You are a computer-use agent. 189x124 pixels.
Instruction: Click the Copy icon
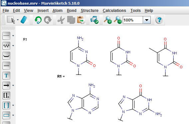[x=71, y=20]
